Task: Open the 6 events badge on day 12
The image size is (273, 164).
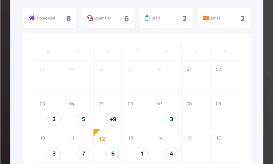Action: click(113, 153)
